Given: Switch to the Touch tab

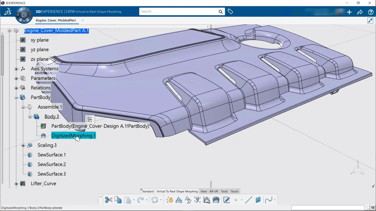Looking at the screenshot, I should [x=235, y=191].
